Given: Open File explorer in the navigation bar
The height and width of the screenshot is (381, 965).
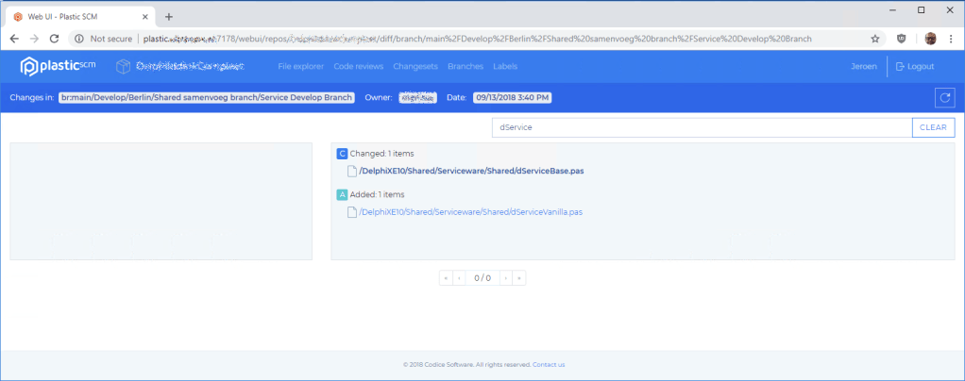Looking at the screenshot, I should 301,67.
